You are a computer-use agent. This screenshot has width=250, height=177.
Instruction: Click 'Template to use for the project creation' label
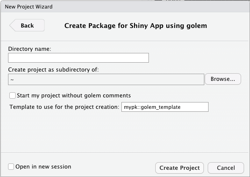pos(64,107)
